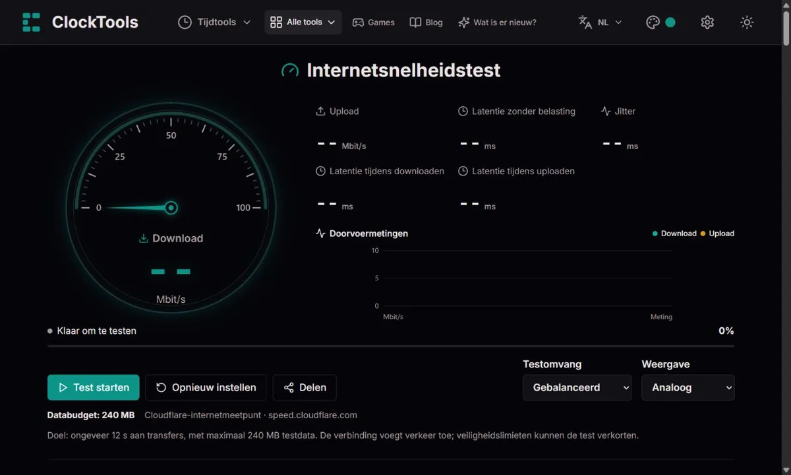Click the 0% progress value

pyautogui.click(x=726, y=331)
